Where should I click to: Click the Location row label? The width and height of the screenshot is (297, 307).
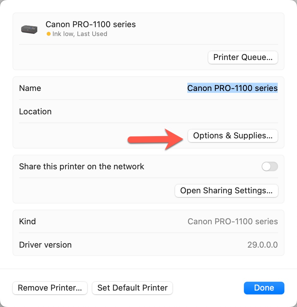(x=35, y=111)
